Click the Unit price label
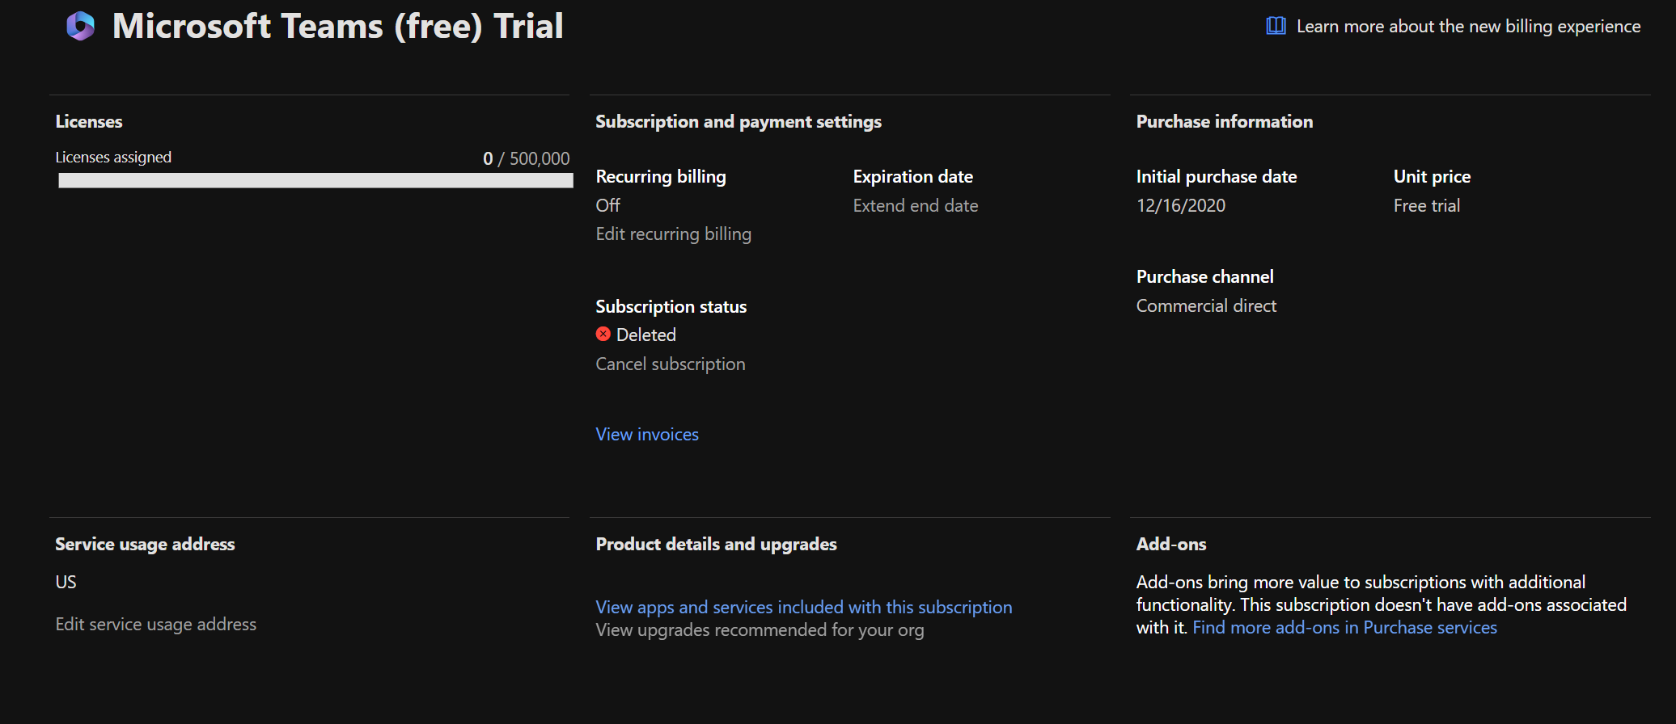The height and width of the screenshot is (724, 1676). (1433, 176)
